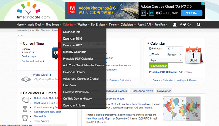The height and width of the screenshot is (126, 219).
Task: Click the blue buy-now ad button
Action: click(191, 13)
